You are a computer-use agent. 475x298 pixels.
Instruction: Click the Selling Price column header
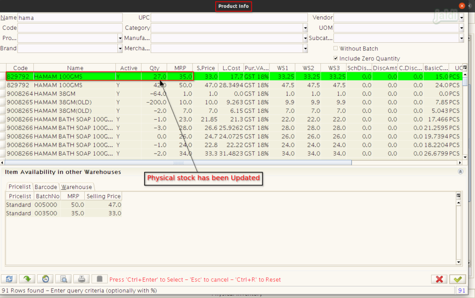point(103,196)
